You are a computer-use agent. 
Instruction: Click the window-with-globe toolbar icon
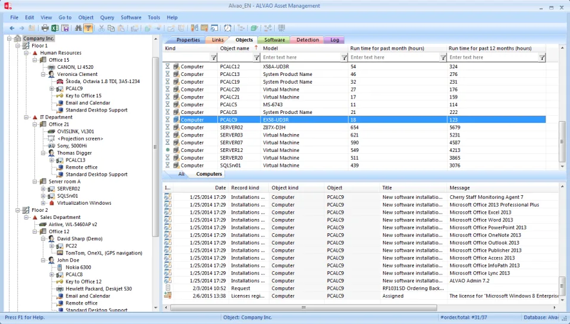(x=214, y=28)
